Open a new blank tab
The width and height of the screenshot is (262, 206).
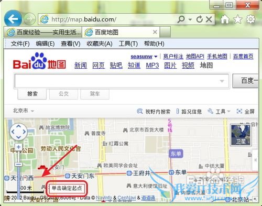point(165,32)
